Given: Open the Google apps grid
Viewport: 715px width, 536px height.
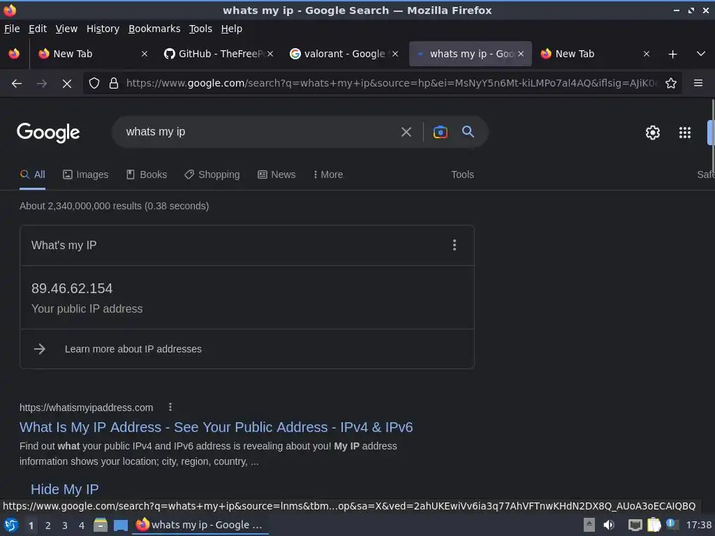Looking at the screenshot, I should (x=685, y=133).
